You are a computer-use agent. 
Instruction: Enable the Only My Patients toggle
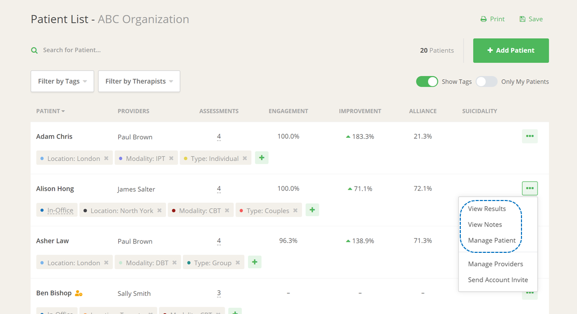[486, 81]
